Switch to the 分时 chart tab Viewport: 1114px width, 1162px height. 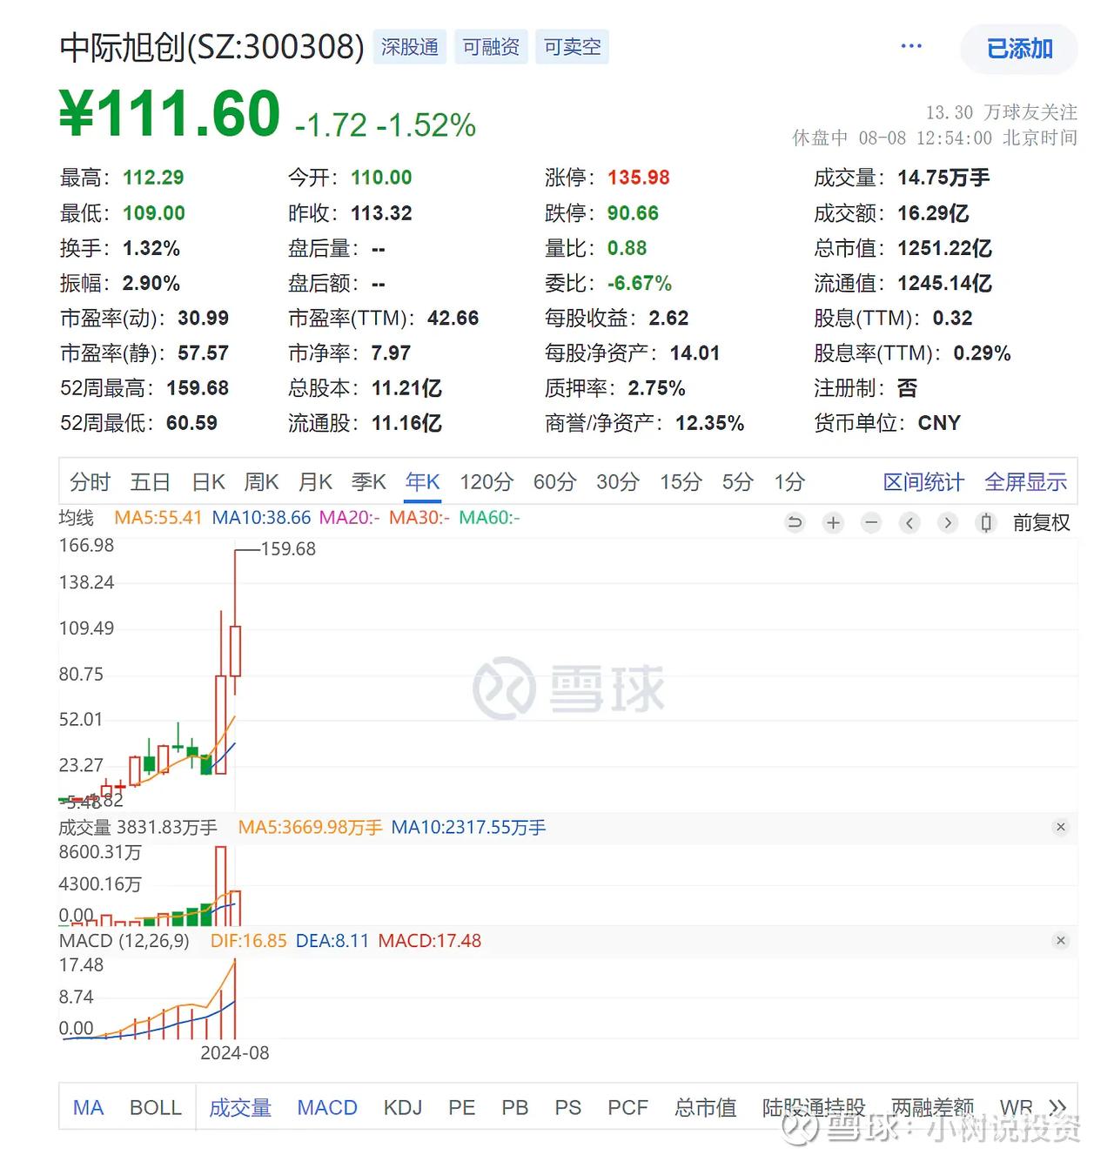tap(91, 482)
